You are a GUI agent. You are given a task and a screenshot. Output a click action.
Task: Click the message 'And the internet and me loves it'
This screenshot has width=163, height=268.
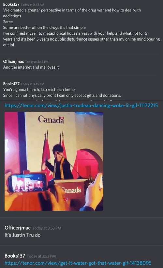click(x=31, y=67)
